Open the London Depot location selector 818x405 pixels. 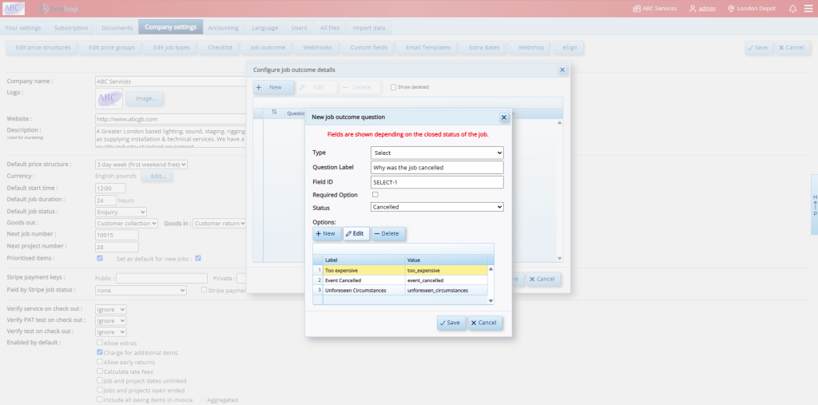[751, 8]
